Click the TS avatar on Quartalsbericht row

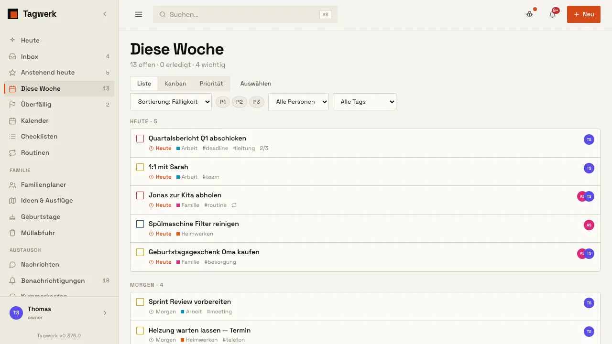tap(589, 140)
